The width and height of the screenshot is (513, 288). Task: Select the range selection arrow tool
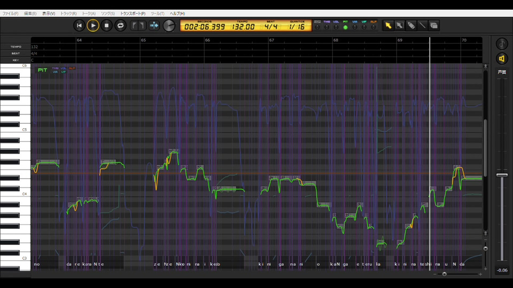point(400,25)
